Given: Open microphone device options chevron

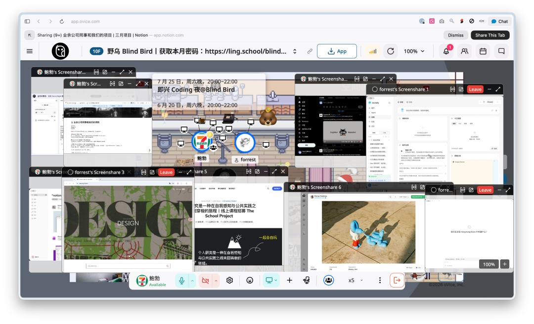Looking at the screenshot, I should pos(192,280).
